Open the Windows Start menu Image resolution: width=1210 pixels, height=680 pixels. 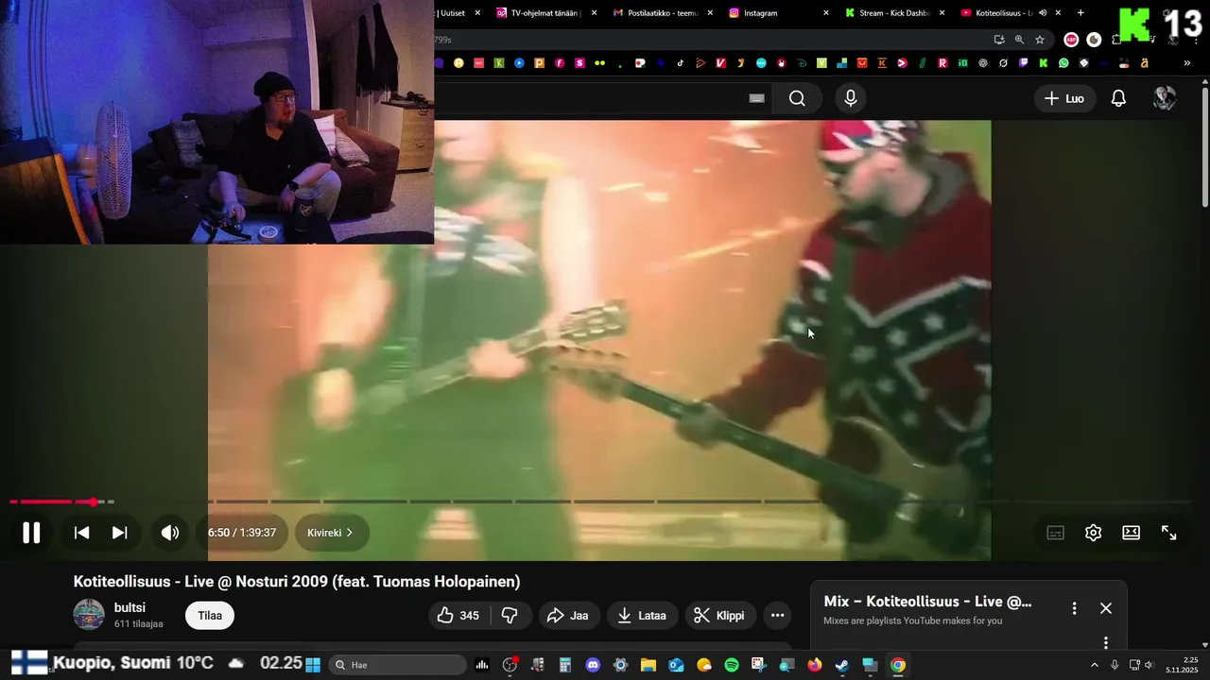(313, 665)
